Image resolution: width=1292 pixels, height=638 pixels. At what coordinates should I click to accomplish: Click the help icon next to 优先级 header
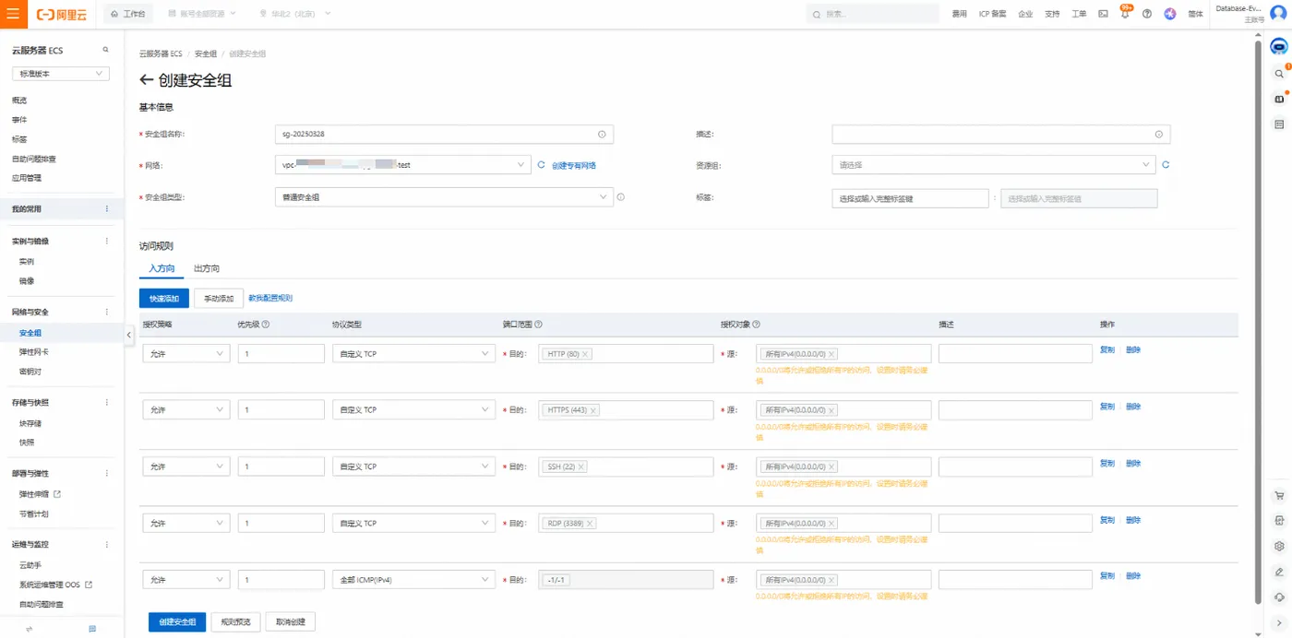click(265, 325)
